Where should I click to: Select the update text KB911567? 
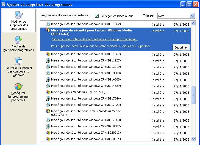click(x=86, y=54)
